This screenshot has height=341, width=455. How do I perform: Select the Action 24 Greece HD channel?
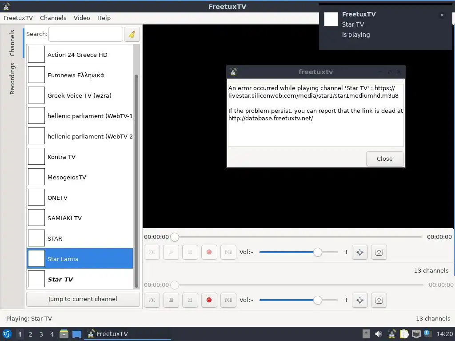[80, 55]
